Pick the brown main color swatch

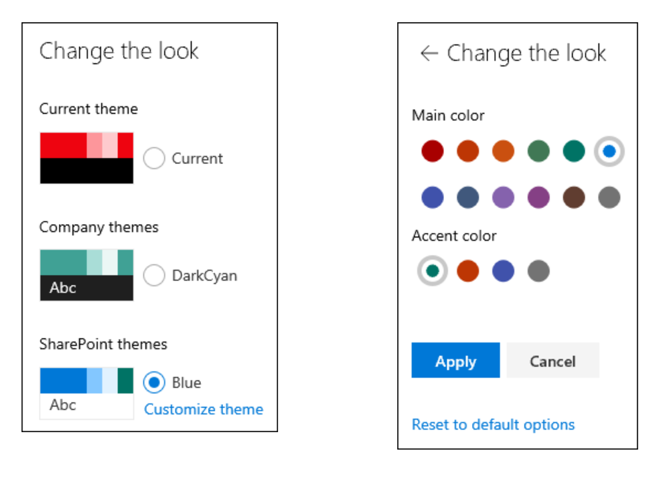pos(574,197)
